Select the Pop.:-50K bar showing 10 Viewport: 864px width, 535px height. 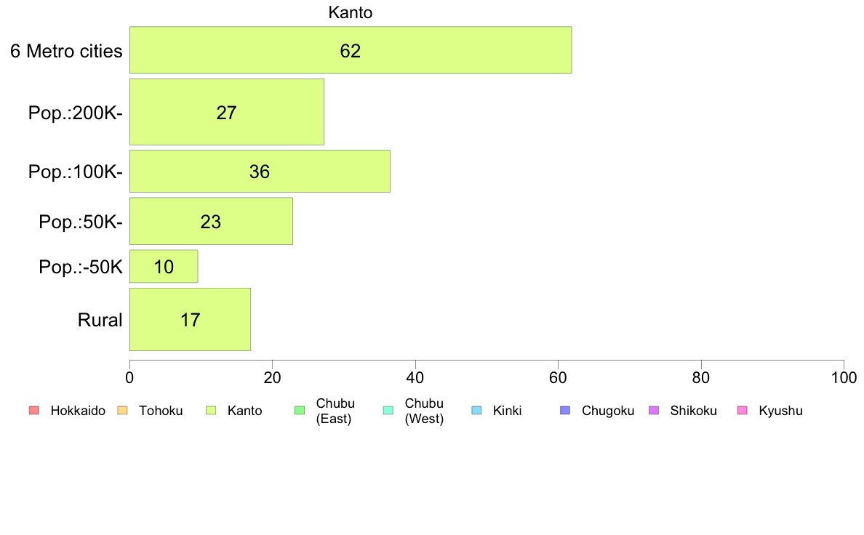pos(164,267)
